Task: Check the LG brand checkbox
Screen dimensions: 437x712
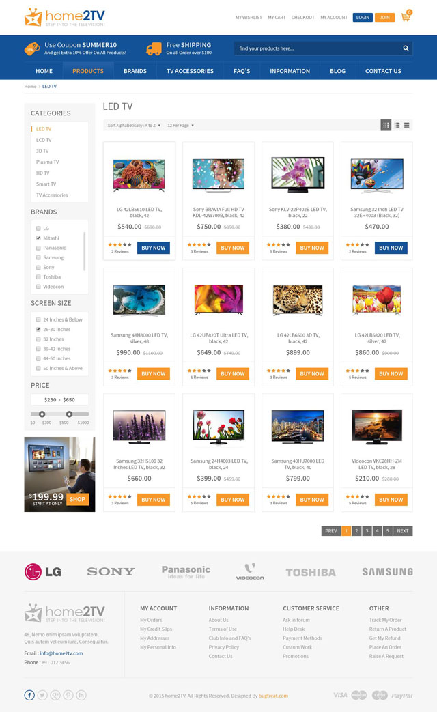Action: pos(38,229)
